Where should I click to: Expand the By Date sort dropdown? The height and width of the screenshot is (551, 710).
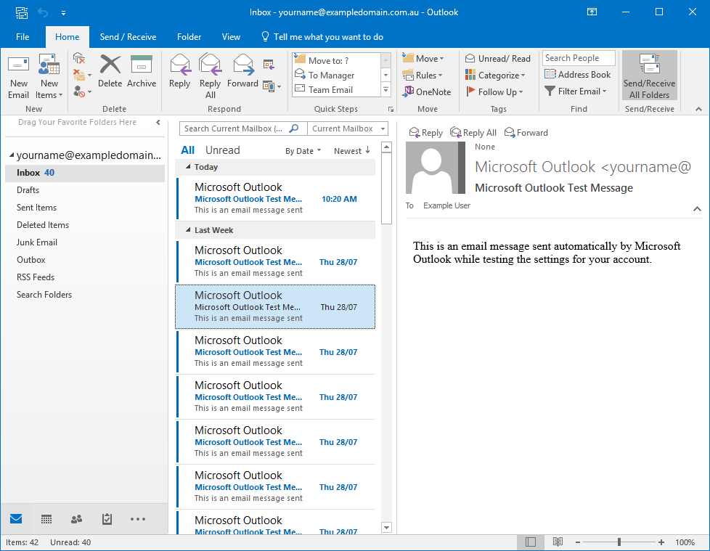point(303,151)
